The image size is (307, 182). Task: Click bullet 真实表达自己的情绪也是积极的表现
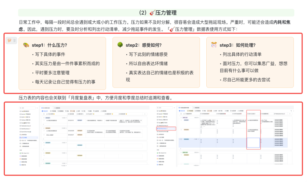(x=159, y=76)
